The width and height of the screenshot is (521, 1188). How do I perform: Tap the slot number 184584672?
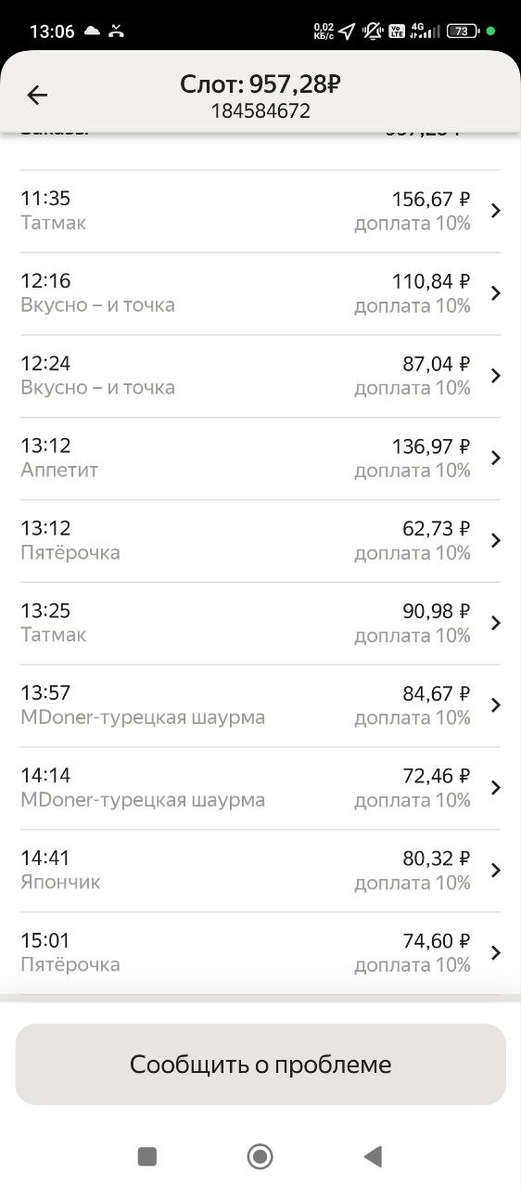(x=260, y=111)
